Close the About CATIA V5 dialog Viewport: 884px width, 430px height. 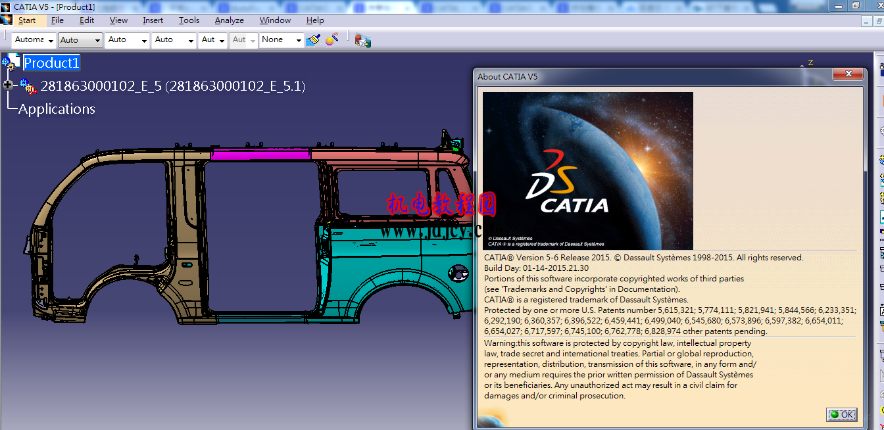848,74
